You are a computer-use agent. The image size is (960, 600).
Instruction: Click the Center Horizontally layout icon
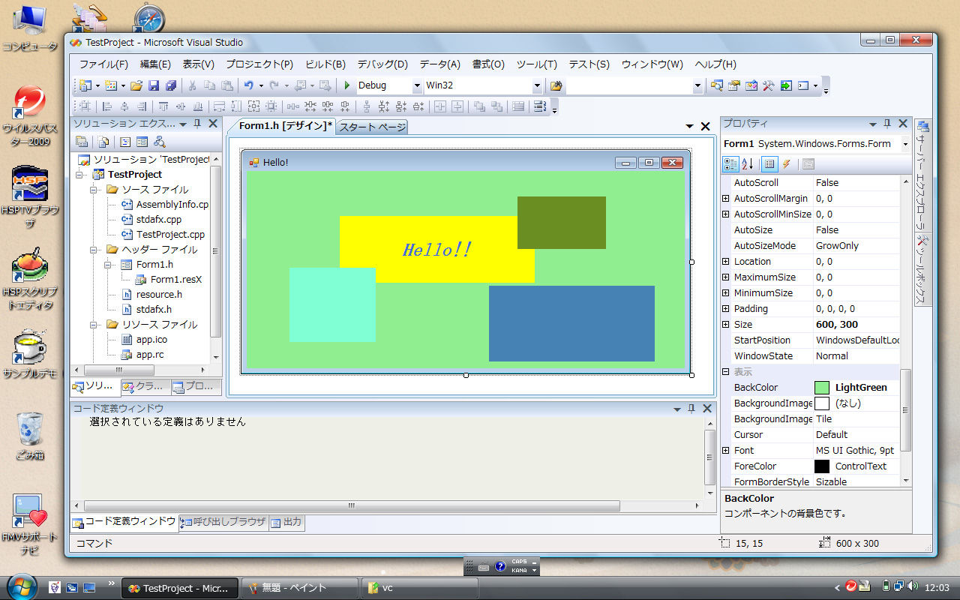pyautogui.click(x=439, y=106)
